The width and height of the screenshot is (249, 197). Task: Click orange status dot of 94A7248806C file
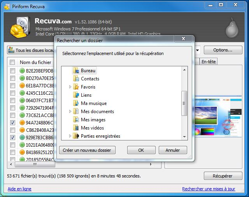tap(22, 122)
